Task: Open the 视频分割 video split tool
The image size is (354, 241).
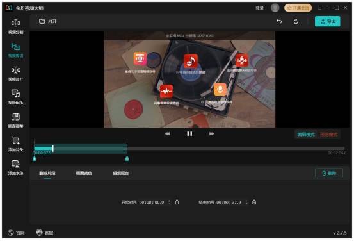Action: [15, 27]
